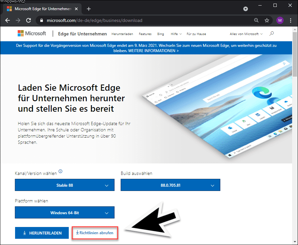This screenshot has height=245, width=298.
Task: Maximize the browser window
Action: pyautogui.click(x=275, y=5)
